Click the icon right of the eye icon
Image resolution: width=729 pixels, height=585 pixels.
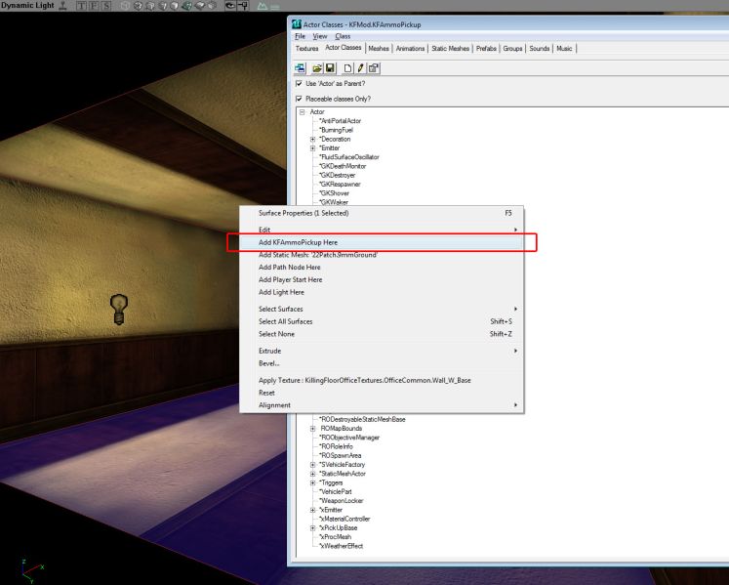[243, 6]
